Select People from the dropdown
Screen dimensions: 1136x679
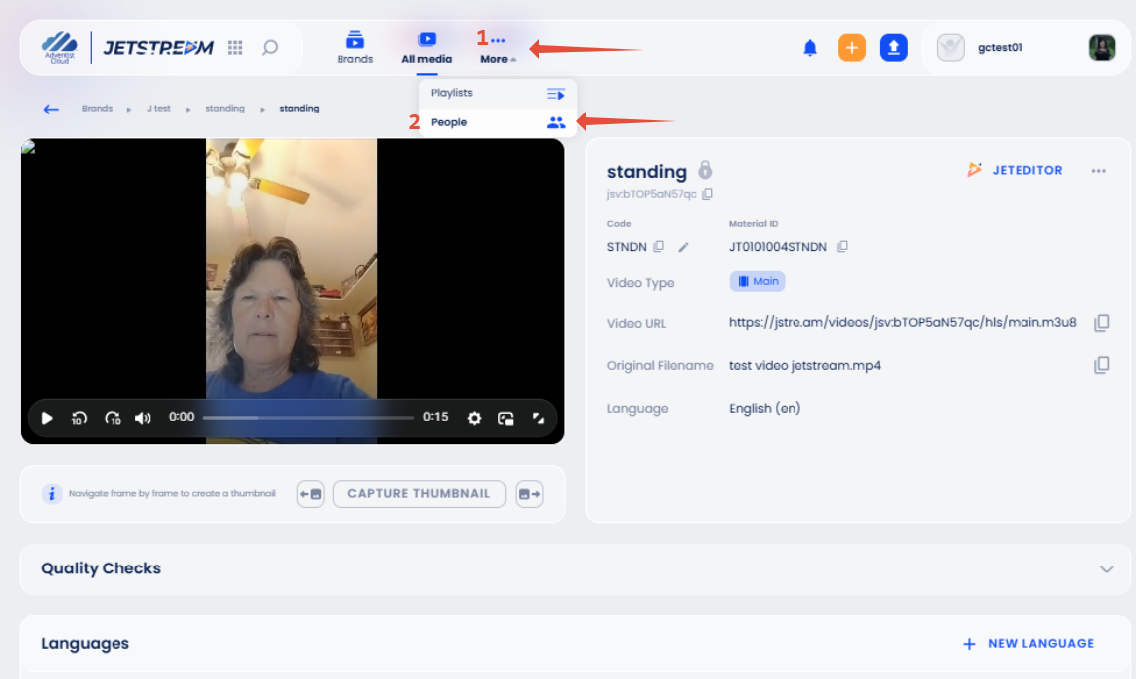(498, 122)
